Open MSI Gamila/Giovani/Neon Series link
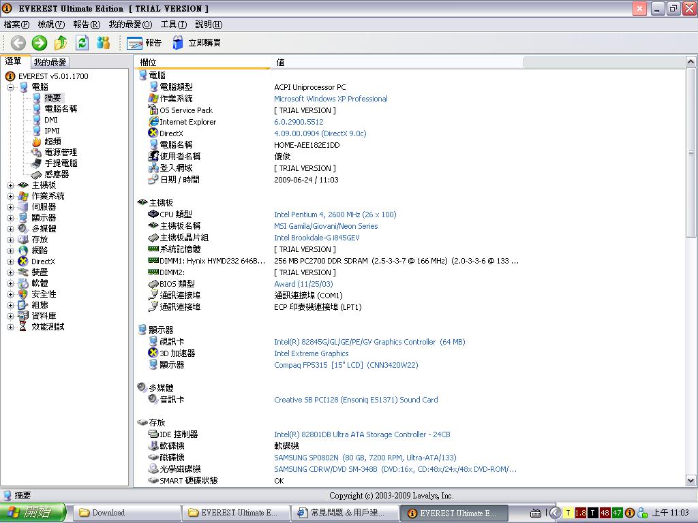This screenshot has width=698, height=523. [326, 226]
